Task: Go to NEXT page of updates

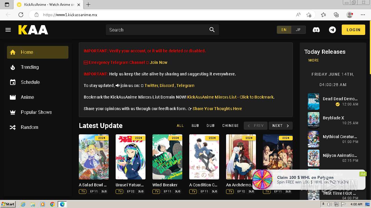Action: 281,126
